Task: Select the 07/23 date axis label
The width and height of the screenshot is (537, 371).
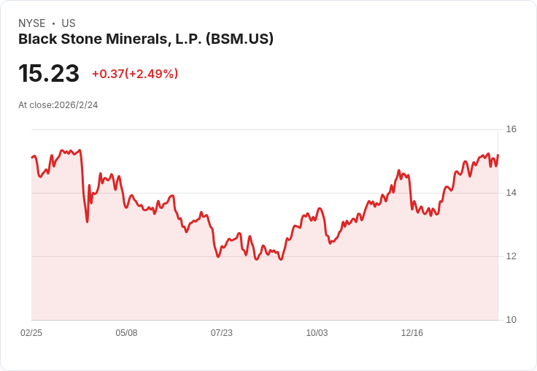Action: (x=222, y=332)
